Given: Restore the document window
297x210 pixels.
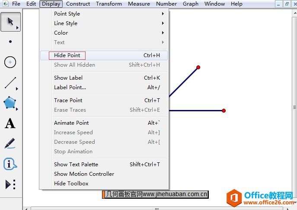Looking at the screenshot, I should tap(287, 4).
